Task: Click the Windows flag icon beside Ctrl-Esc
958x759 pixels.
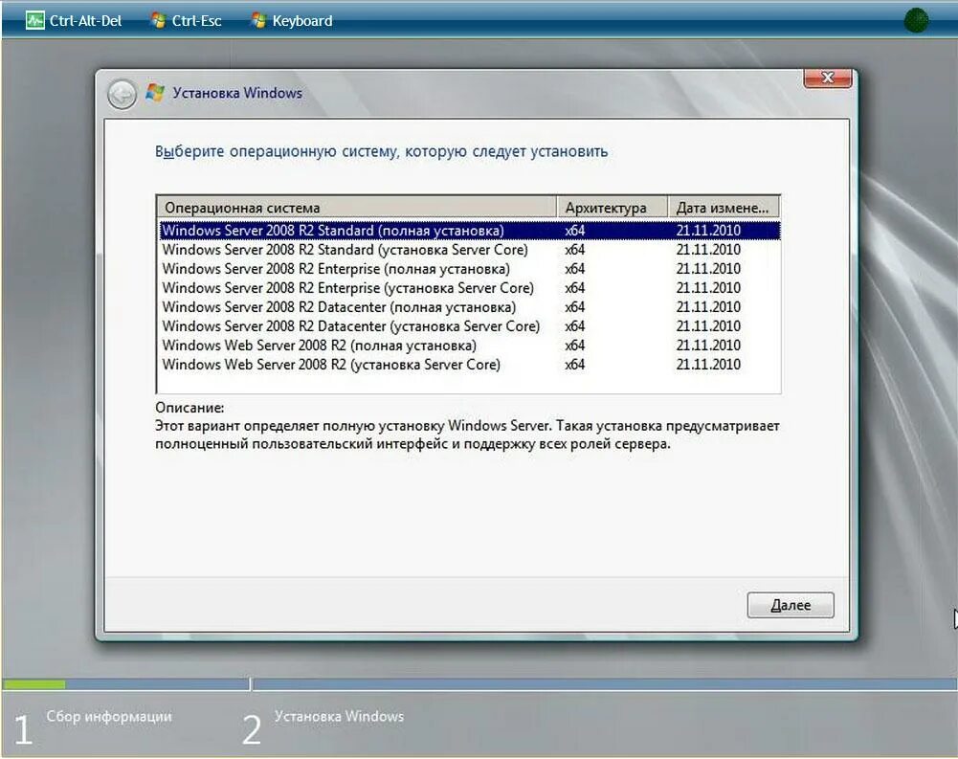Action: tap(158, 21)
